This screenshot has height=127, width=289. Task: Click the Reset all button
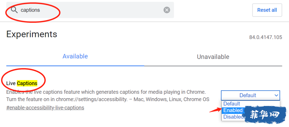click(267, 10)
